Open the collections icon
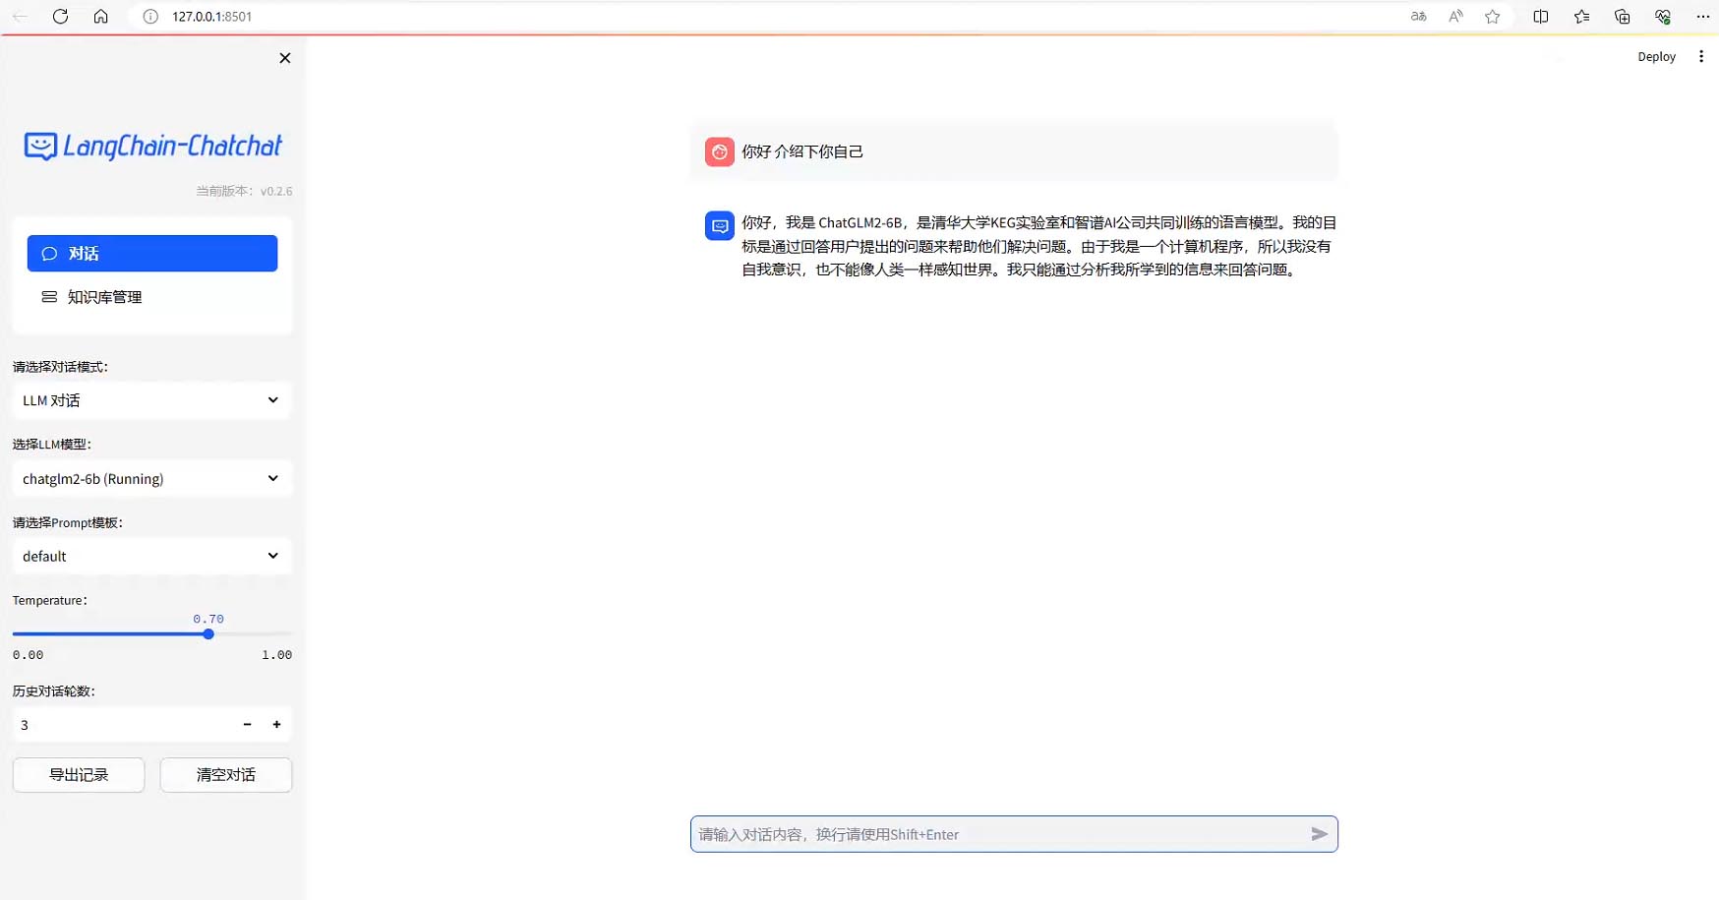1719x900 pixels. click(x=1623, y=17)
